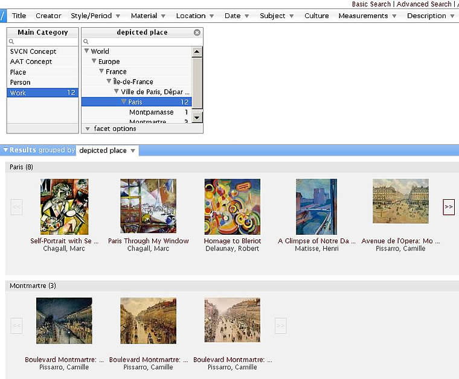Select Montparnasse in depicted place tree

[x=152, y=112]
